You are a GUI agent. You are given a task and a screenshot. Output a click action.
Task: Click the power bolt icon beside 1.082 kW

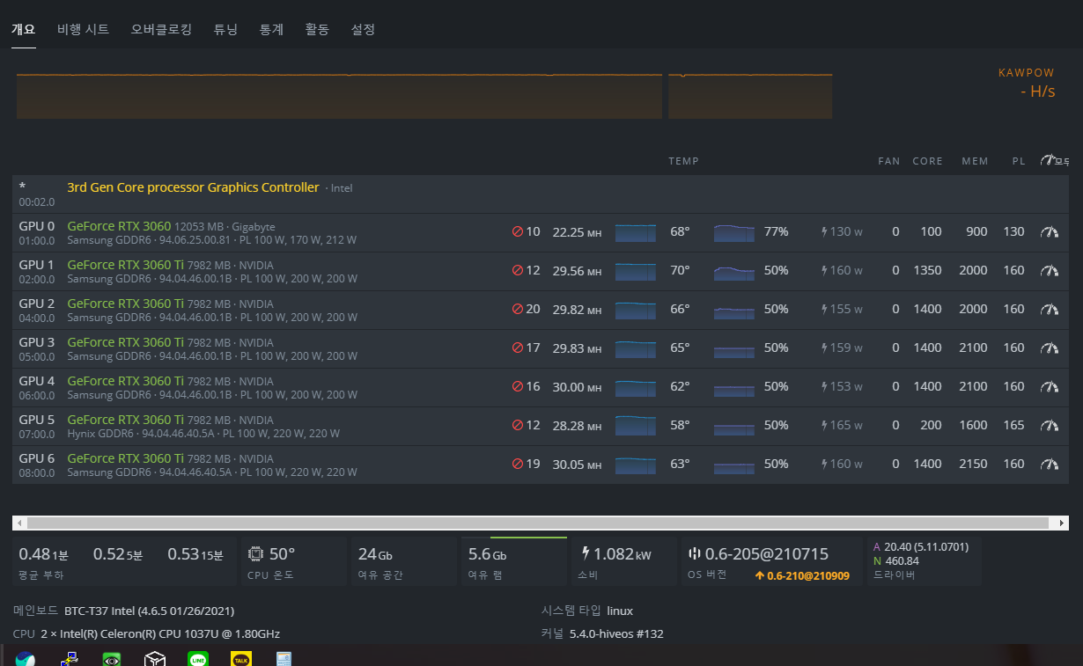[586, 554]
